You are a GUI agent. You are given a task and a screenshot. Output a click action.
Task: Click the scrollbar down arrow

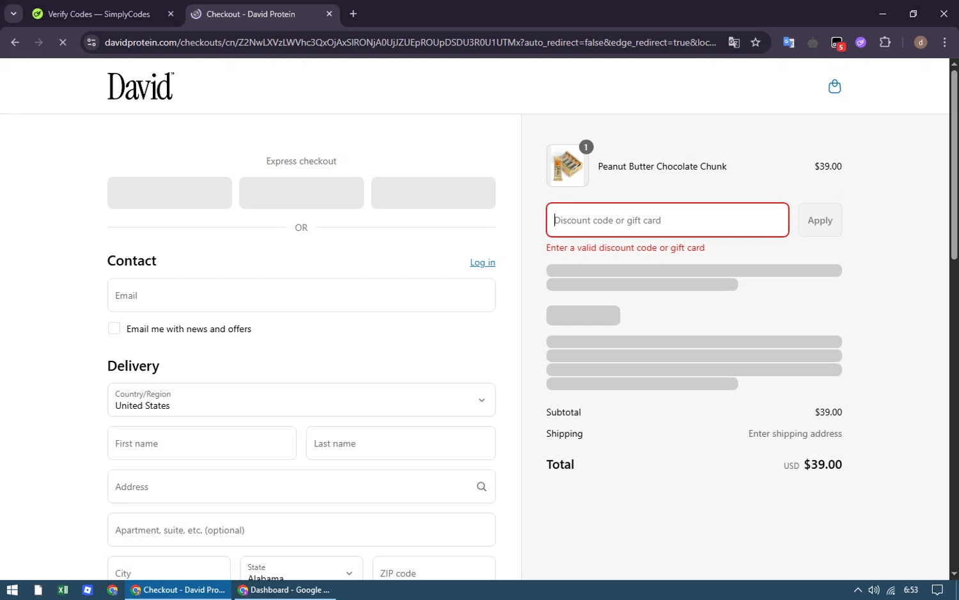click(x=954, y=574)
